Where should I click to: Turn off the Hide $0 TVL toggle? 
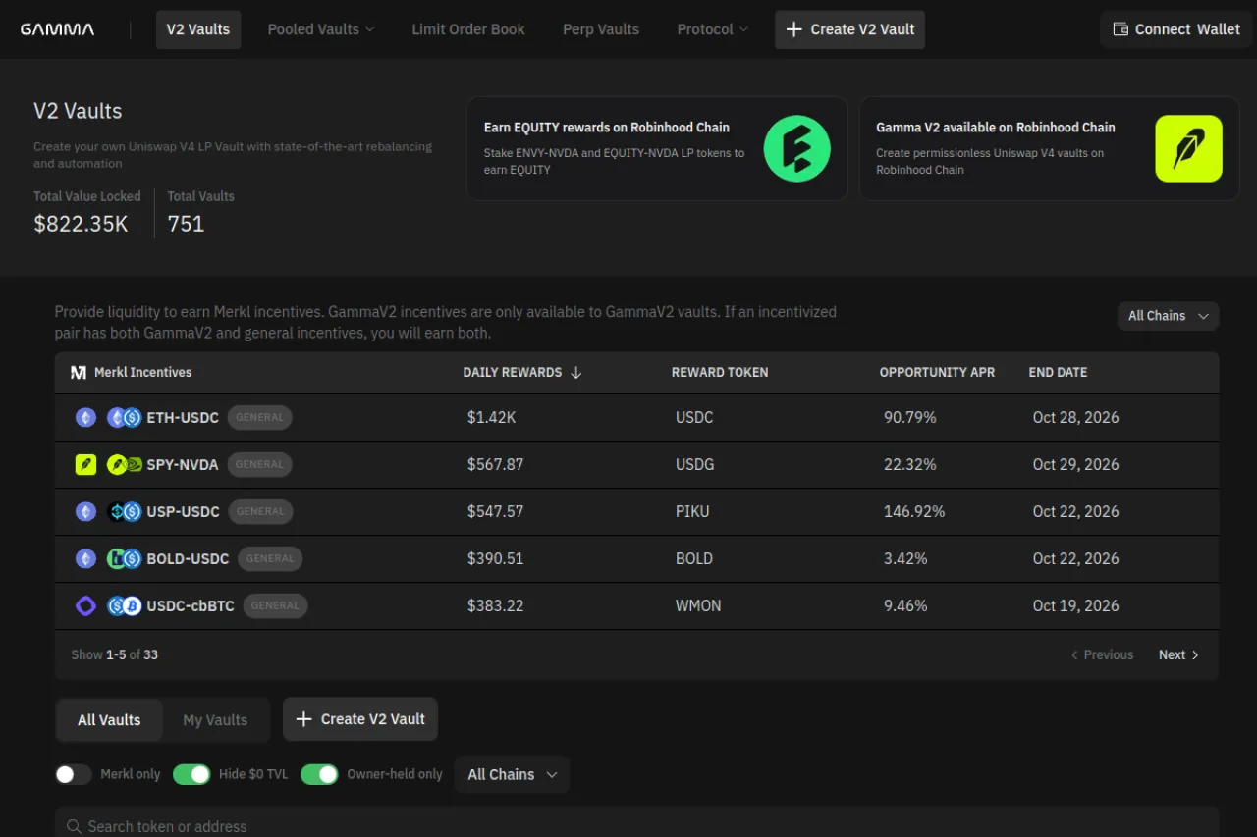point(191,775)
